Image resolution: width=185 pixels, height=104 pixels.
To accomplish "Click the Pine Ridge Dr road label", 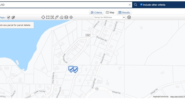I will (x=53, y=78).
